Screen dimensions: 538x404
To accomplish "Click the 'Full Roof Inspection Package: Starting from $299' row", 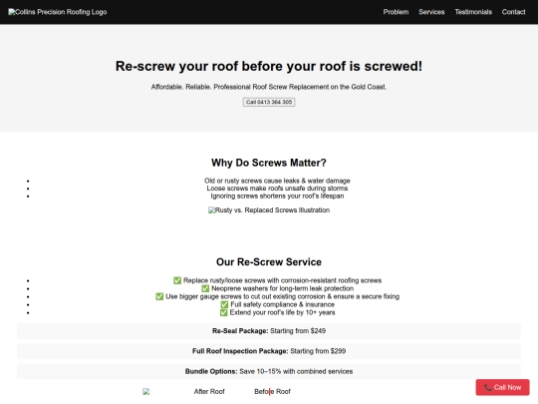I will 269,351.
